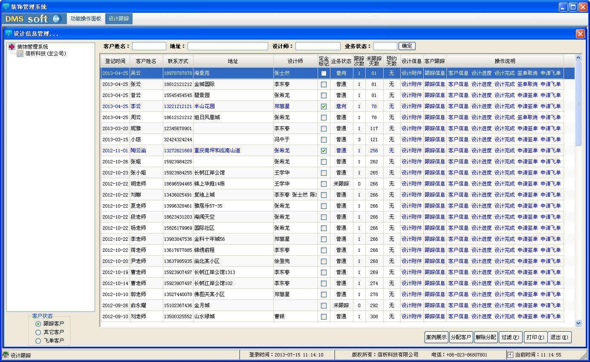590x362 pixels.
Task: Click the document icon beside 信析科技
Action: pos(20,54)
